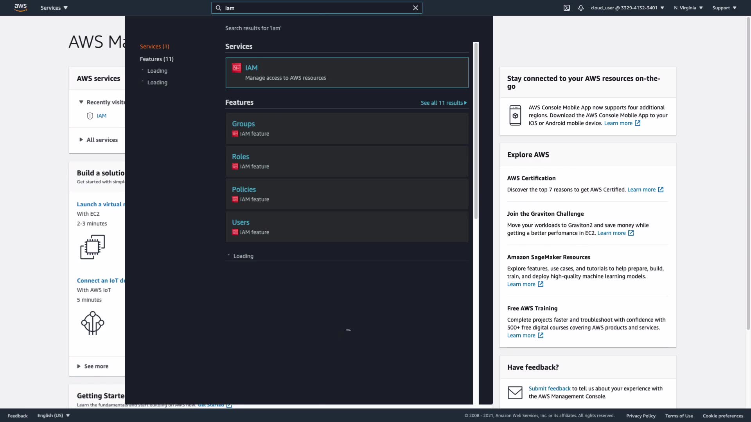This screenshot has width=751, height=422.
Task: Open the Services dropdown menu
Action: tap(54, 8)
